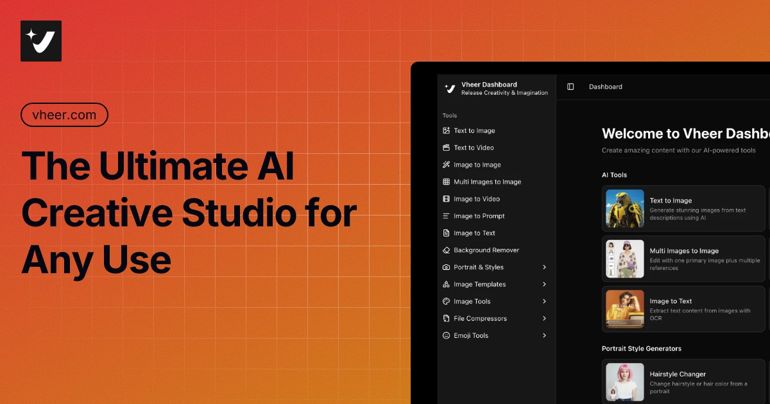Viewport: 770px width, 404px height.
Task: Click 'Release Creativity & Imagination' tagline
Action: 504,93
